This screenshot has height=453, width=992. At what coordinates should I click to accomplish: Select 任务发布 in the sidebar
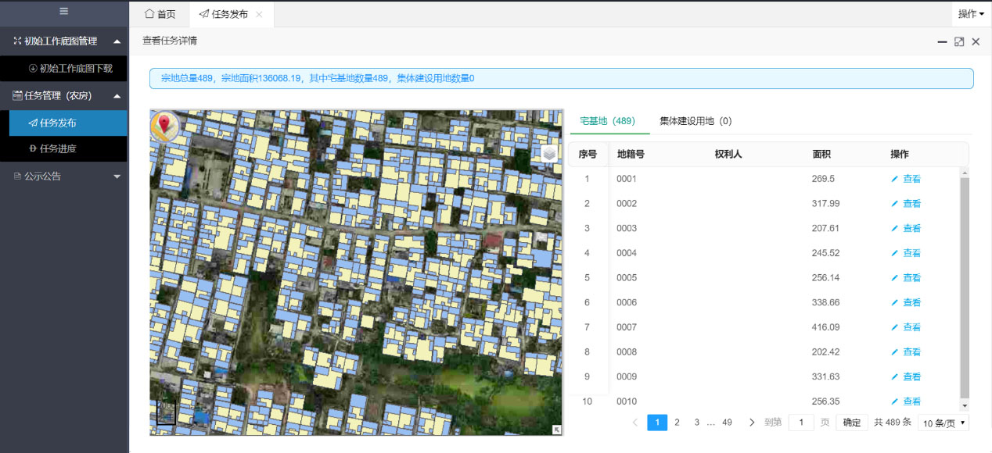point(68,123)
